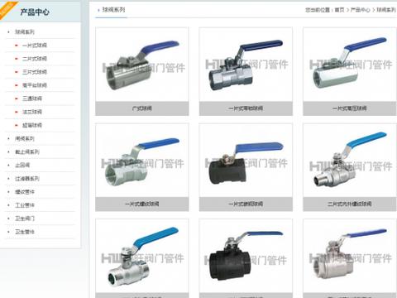Image resolution: width=397 pixels, height=298 pixels.
Task: Go to 卫生阀门 category
Action: pyautogui.click(x=25, y=219)
